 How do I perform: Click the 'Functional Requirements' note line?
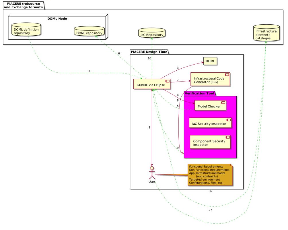coord(206,167)
